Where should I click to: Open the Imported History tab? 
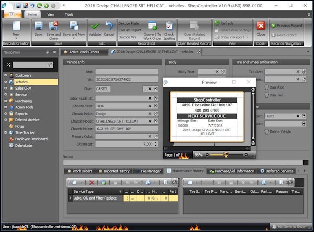point(114,171)
